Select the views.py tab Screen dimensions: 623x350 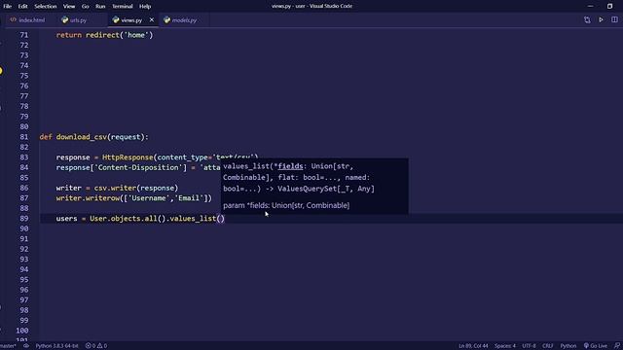coord(131,19)
